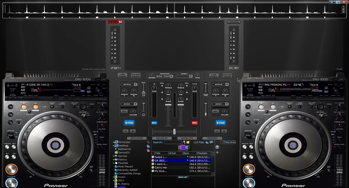Flip the Direction switch on left deck
349x188 pixels.
(x=10, y=135)
